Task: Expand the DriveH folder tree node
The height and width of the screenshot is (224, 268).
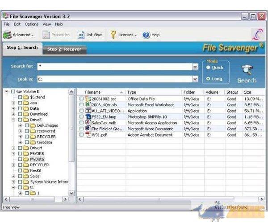Action: (13, 148)
